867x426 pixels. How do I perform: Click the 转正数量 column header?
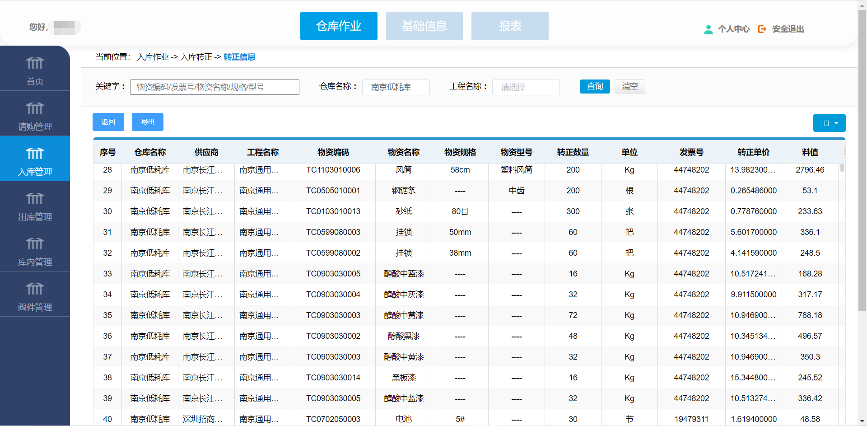click(x=573, y=152)
